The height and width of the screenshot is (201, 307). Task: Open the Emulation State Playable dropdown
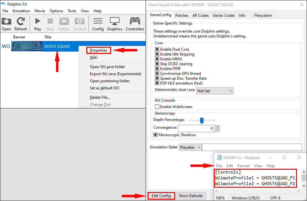coord(190,147)
